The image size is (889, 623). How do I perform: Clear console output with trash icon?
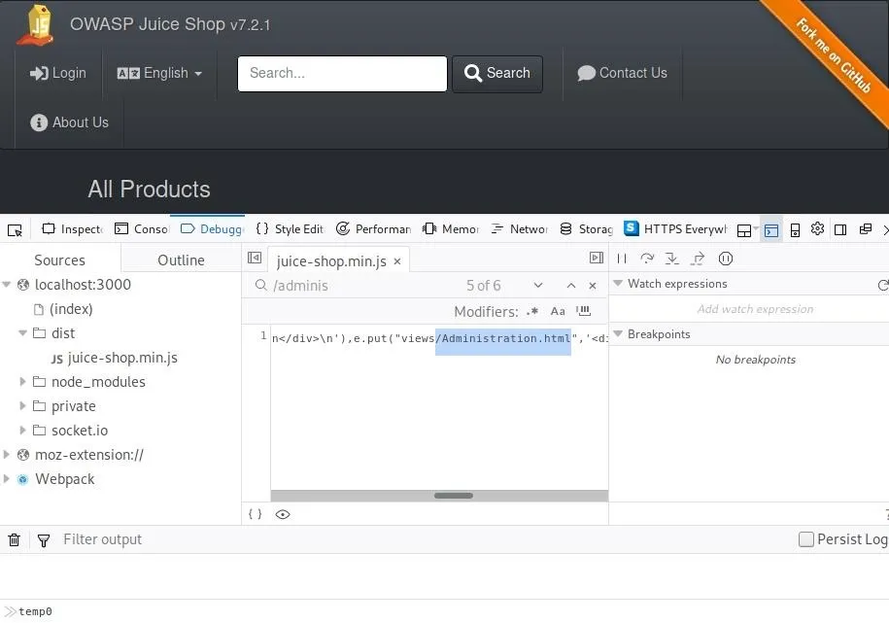pyautogui.click(x=15, y=539)
